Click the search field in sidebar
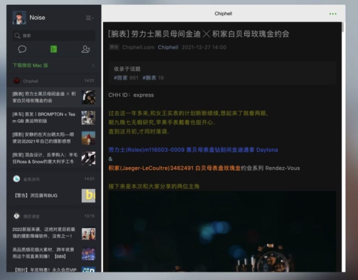358x280 pixels. [54, 36]
